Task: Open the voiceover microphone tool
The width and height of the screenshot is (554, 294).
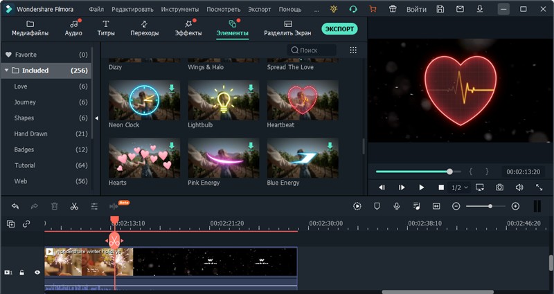Action: pos(397,206)
